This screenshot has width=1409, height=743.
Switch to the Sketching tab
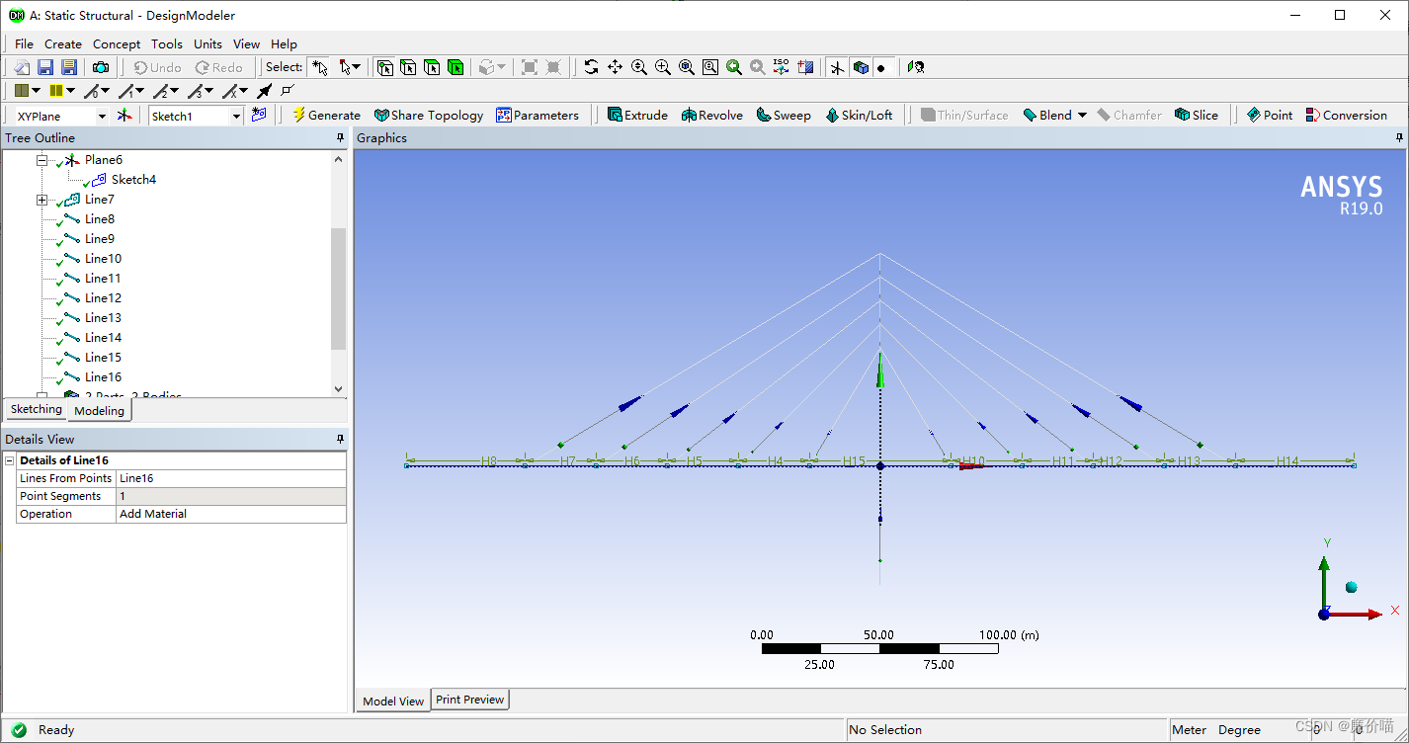coord(36,409)
